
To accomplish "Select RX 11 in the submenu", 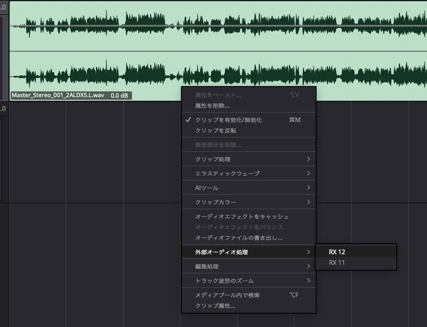I will click(x=355, y=263).
